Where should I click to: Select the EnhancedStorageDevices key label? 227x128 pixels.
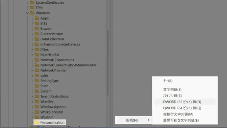60,44
